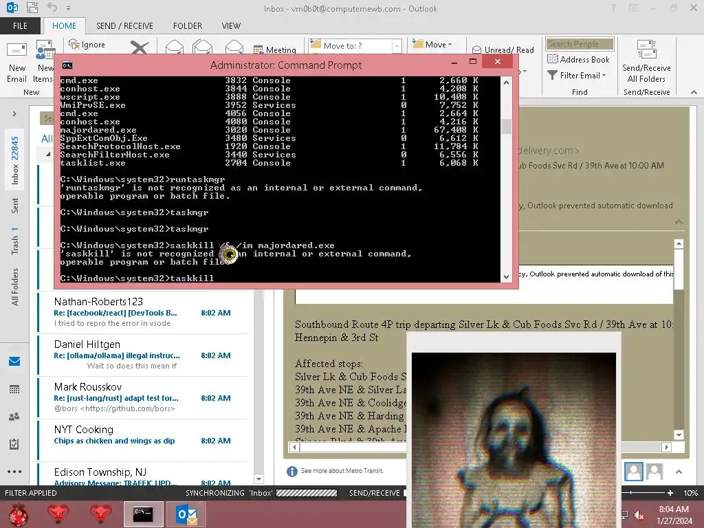The image size is (704, 528).
Task: Open the Filter Email dropdown
Action: point(577,76)
